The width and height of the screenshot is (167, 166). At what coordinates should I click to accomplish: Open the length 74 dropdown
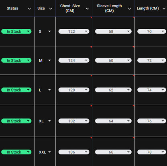point(152,90)
